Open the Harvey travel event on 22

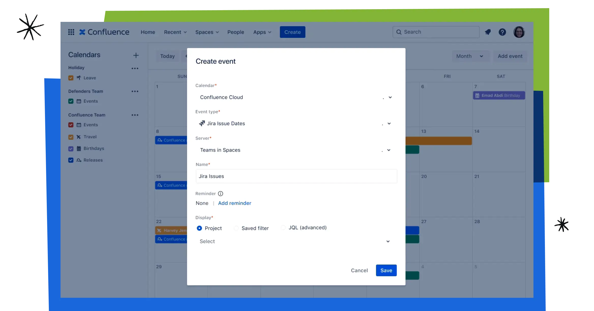pyautogui.click(x=171, y=230)
